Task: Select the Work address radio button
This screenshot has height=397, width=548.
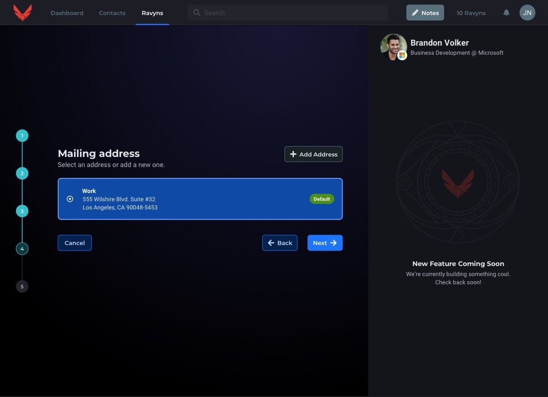Action: 70,199
